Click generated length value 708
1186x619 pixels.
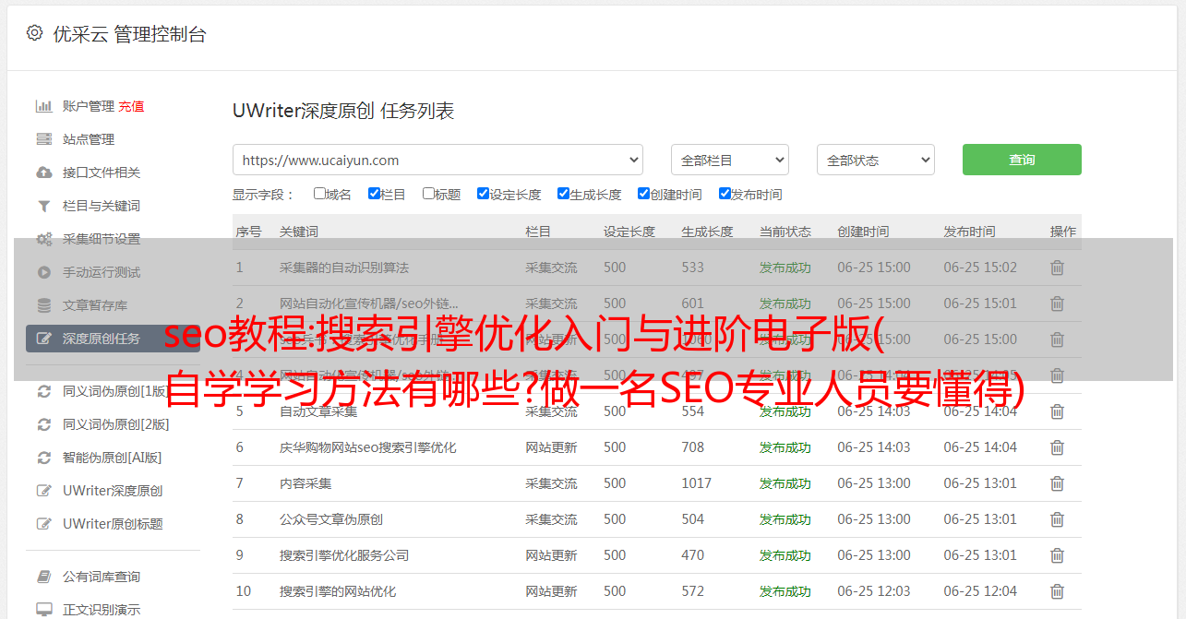[x=693, y=447]
